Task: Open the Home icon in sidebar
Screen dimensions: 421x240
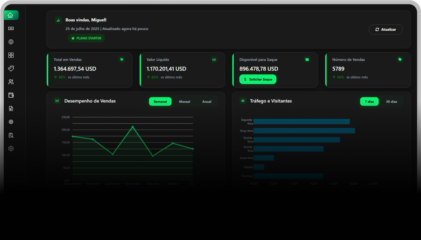Action: pyautogui.click(x=11, y=15)
